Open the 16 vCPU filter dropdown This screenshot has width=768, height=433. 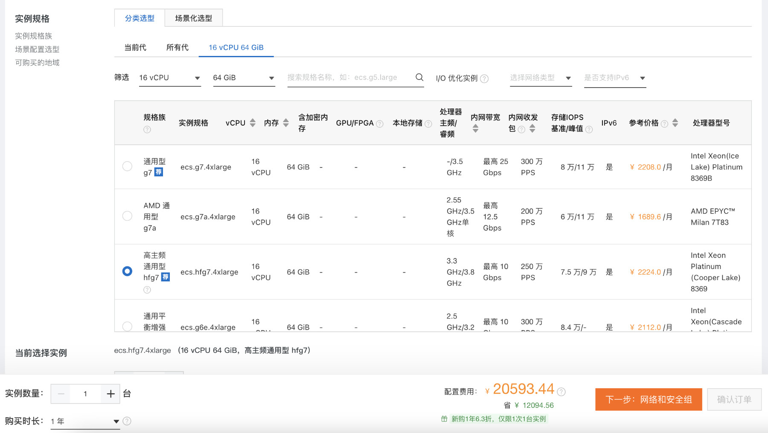(x=170, y=78)
